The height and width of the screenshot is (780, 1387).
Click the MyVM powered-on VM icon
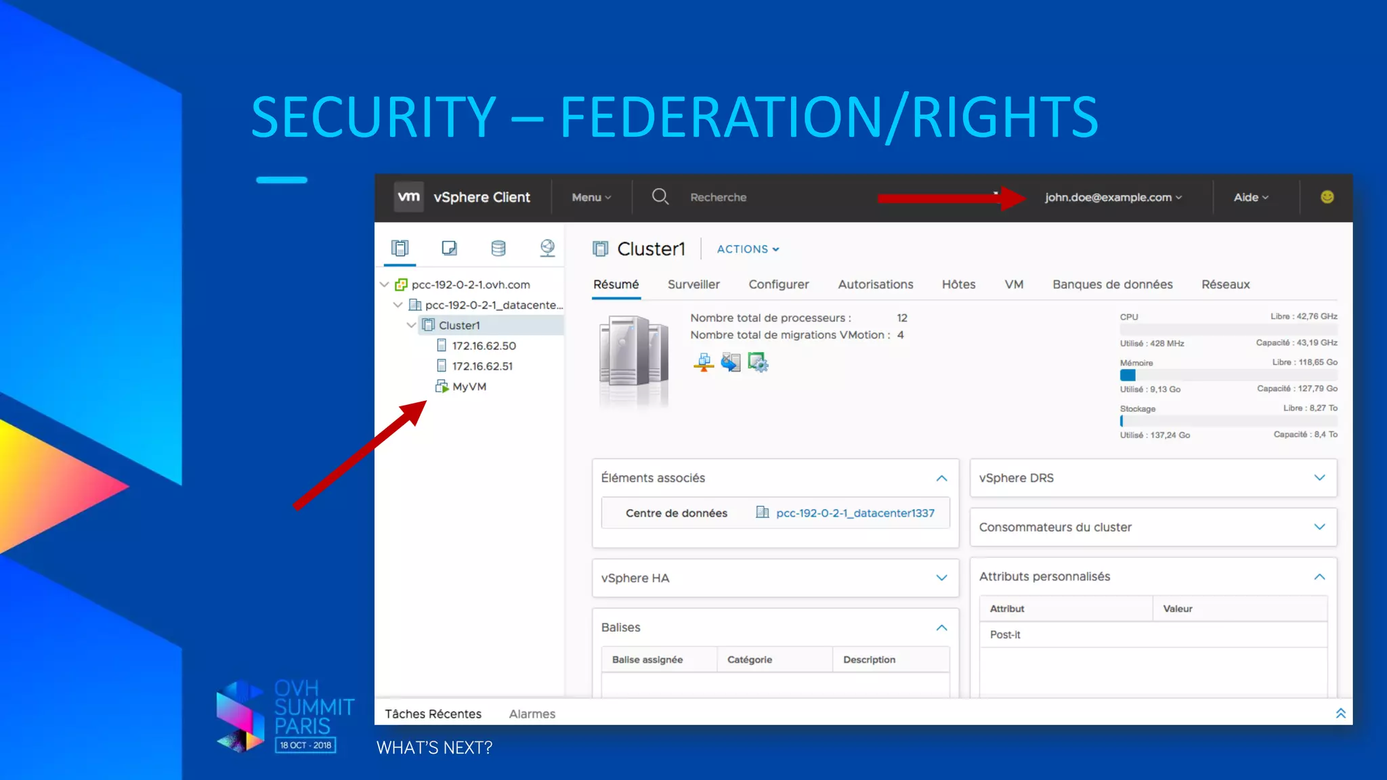pos(442,387)
